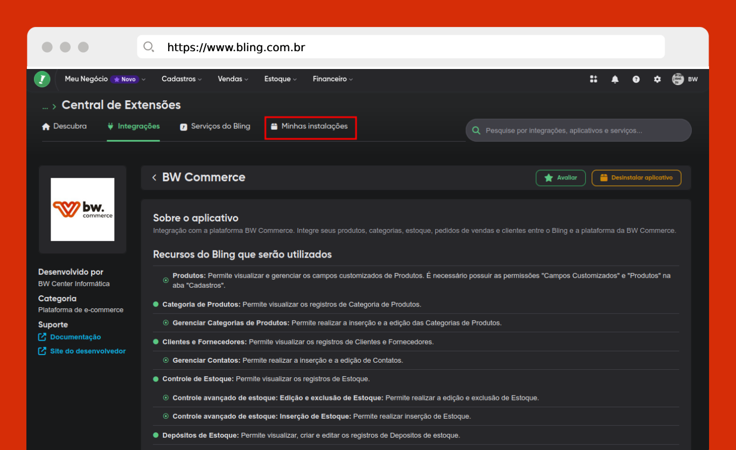Viewport: 736px width, 450px height.
Task: Switch to the Integrações tab
Action: [x=133, y=127]
